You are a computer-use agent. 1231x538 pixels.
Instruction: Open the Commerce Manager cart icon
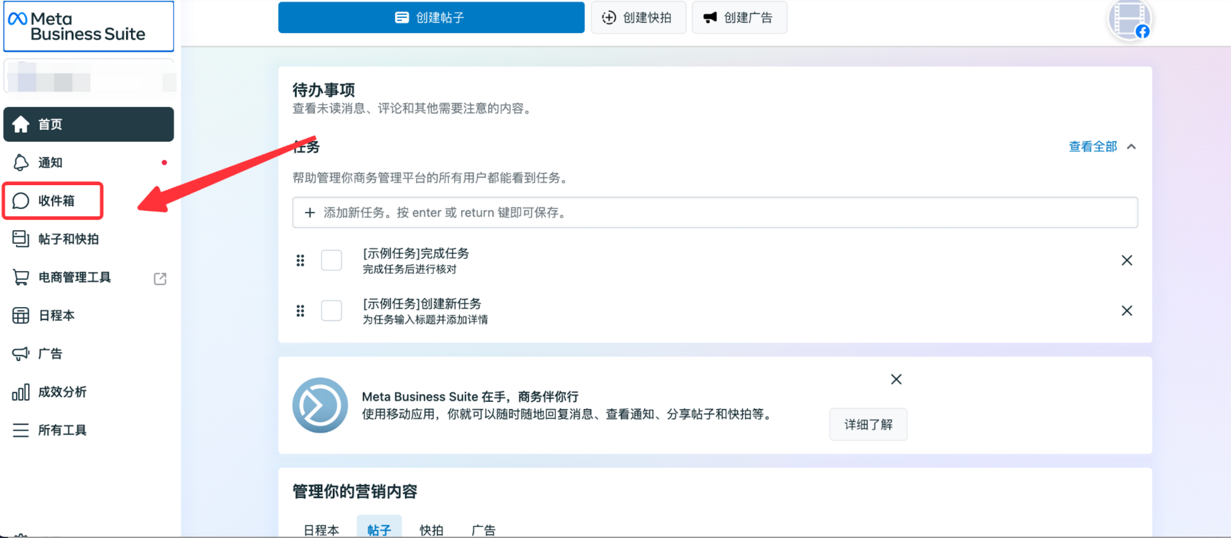(x=21, y=277)
